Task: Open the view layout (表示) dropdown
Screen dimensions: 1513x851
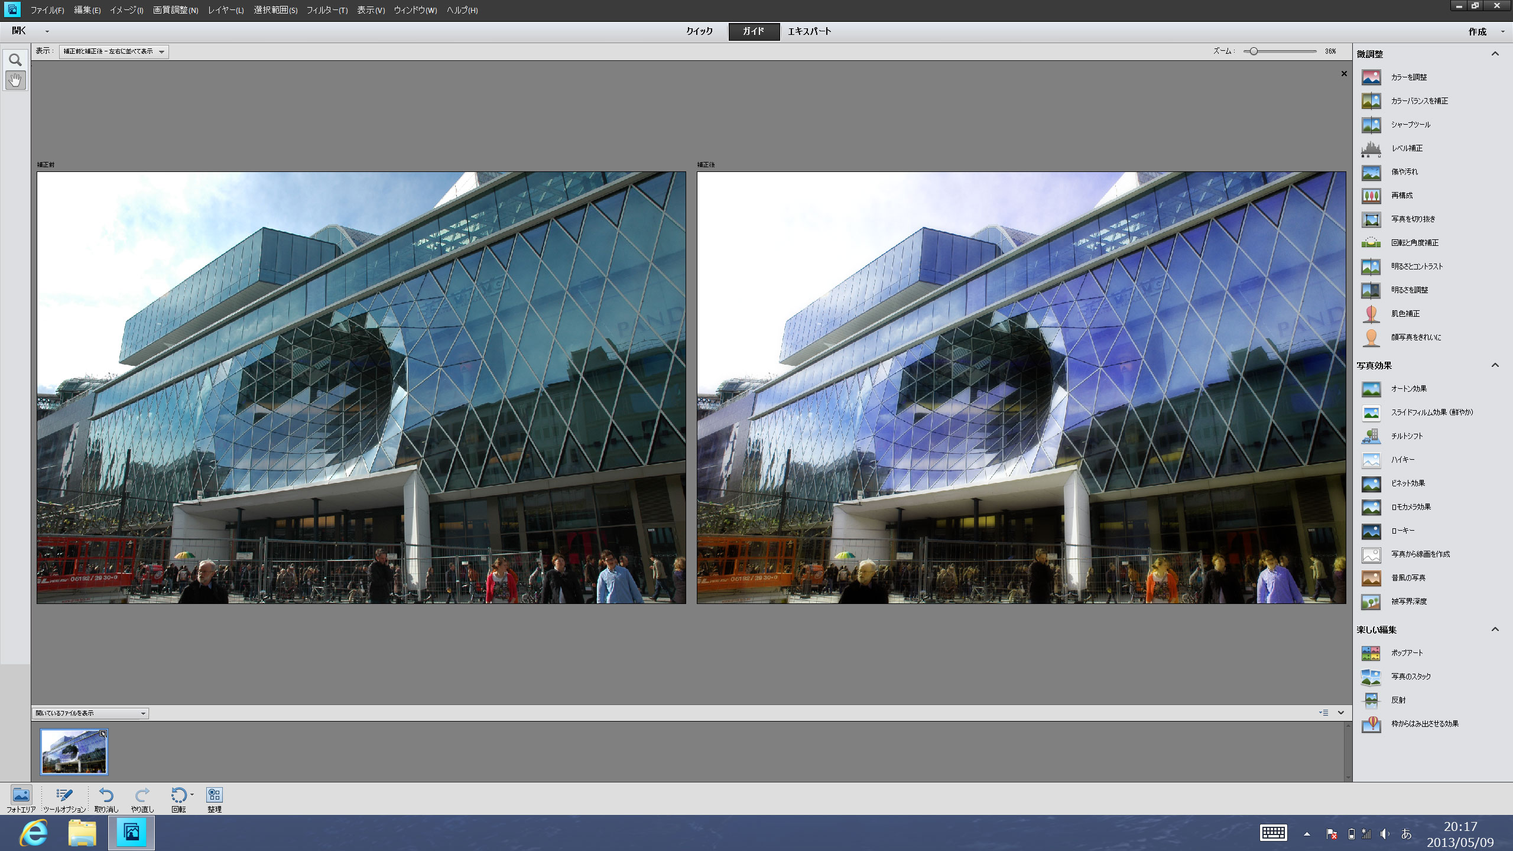Action: [x=113, y=51]
